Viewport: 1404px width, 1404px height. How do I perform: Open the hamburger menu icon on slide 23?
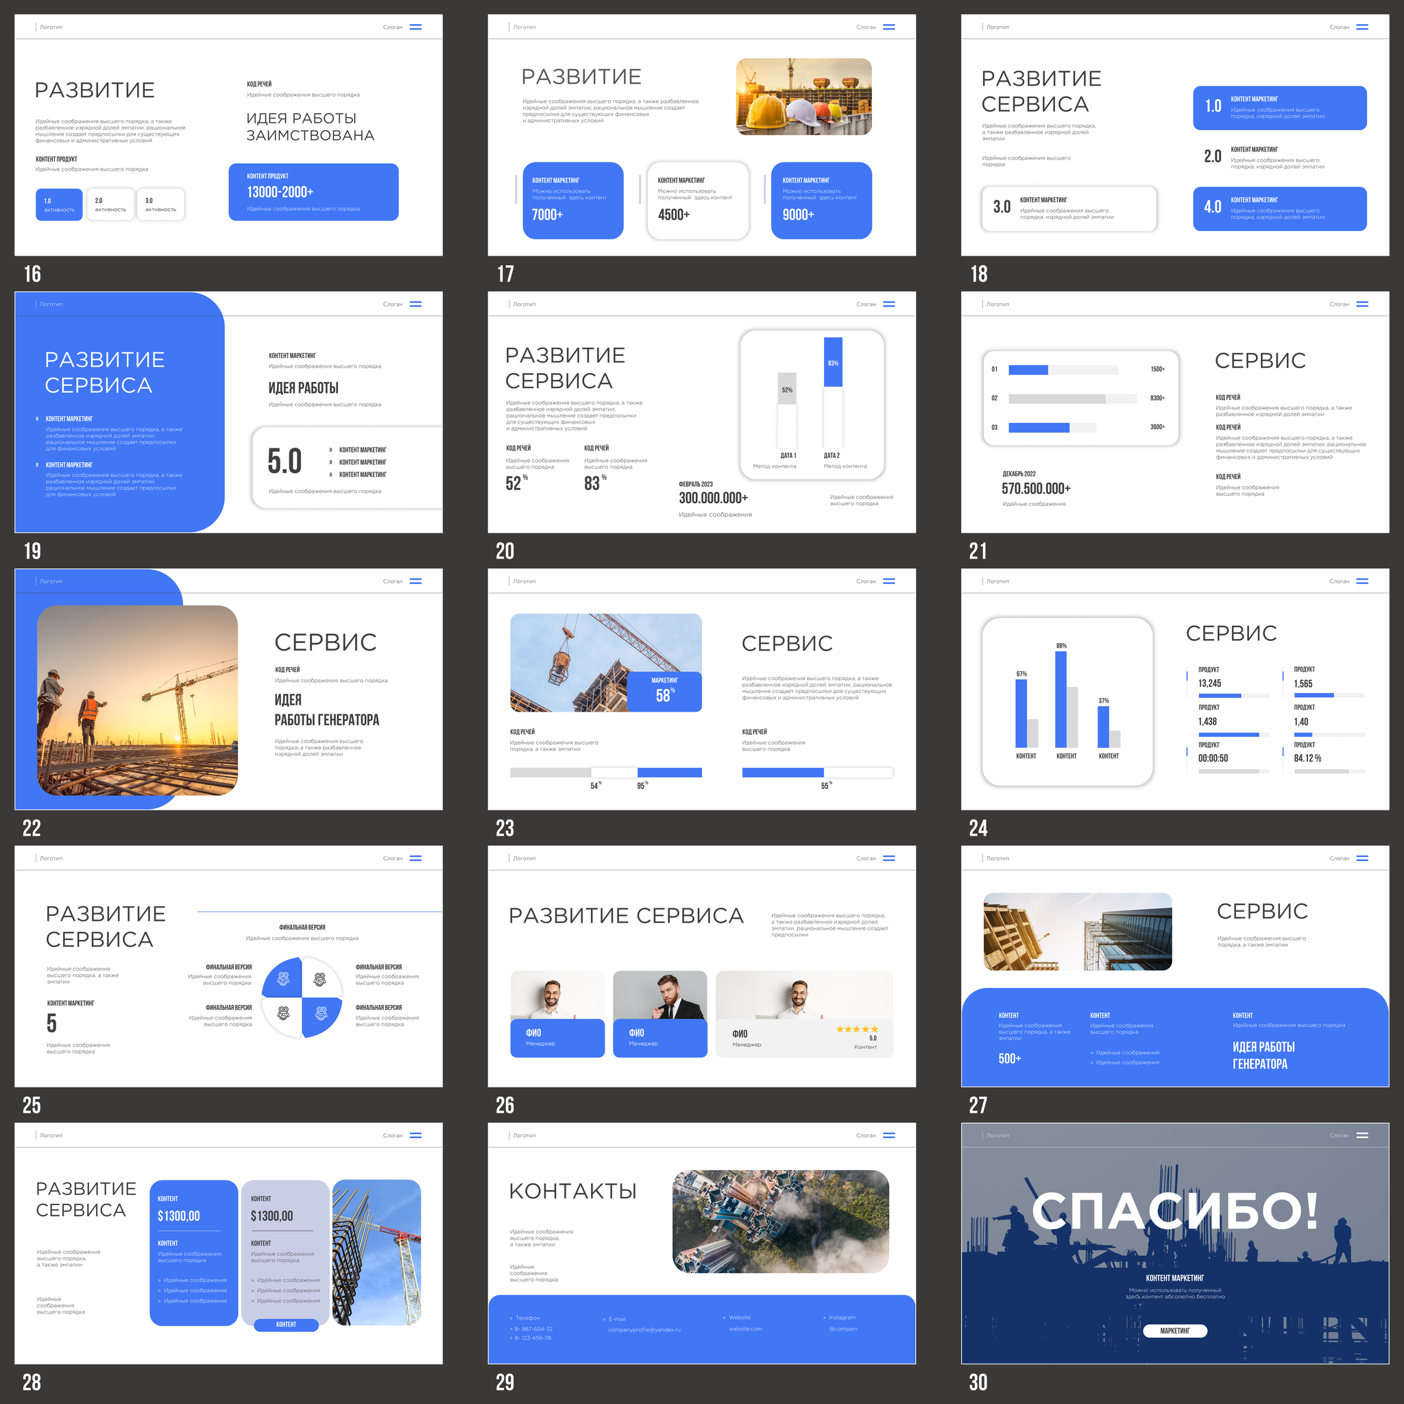click(x=888, y=581)
